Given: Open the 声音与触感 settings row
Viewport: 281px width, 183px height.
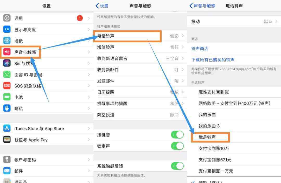Looking at the screenshot, I should pos(47,52).
